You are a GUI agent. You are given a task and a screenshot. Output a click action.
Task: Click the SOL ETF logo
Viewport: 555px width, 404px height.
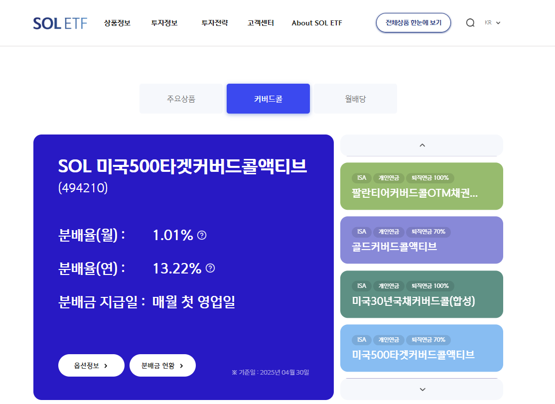(60, 23)
